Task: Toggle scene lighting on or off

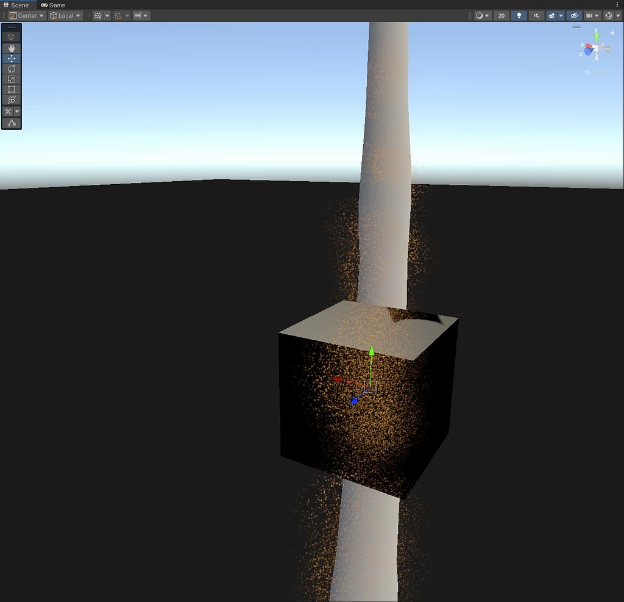Action: [x=519, y=15]
